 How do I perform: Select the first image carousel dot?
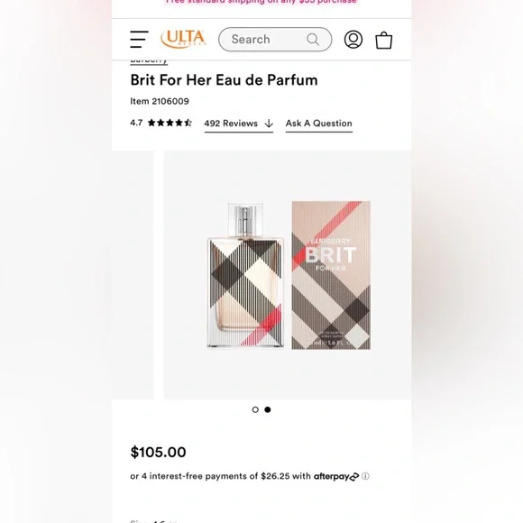pos(255,409)
